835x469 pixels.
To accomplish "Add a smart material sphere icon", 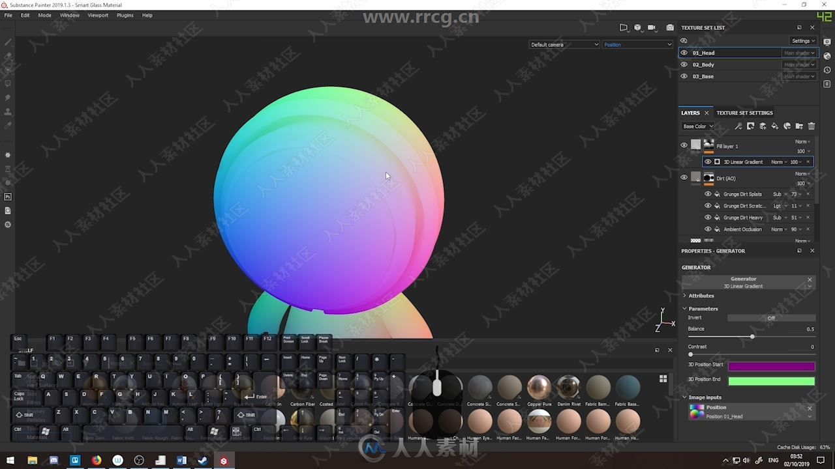I will point(787,126).
